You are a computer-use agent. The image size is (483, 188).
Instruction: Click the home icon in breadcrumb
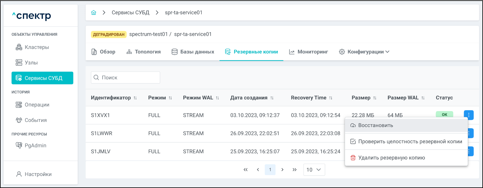[94, 13]
